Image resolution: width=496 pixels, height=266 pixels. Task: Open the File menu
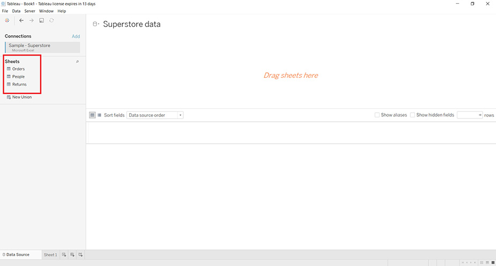pyautogui.click(x=5, y=11)
